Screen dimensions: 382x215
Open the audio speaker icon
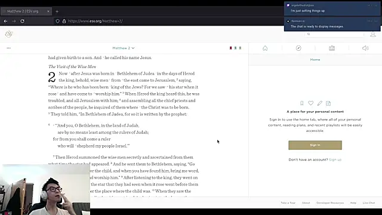(x=365, y=48)
